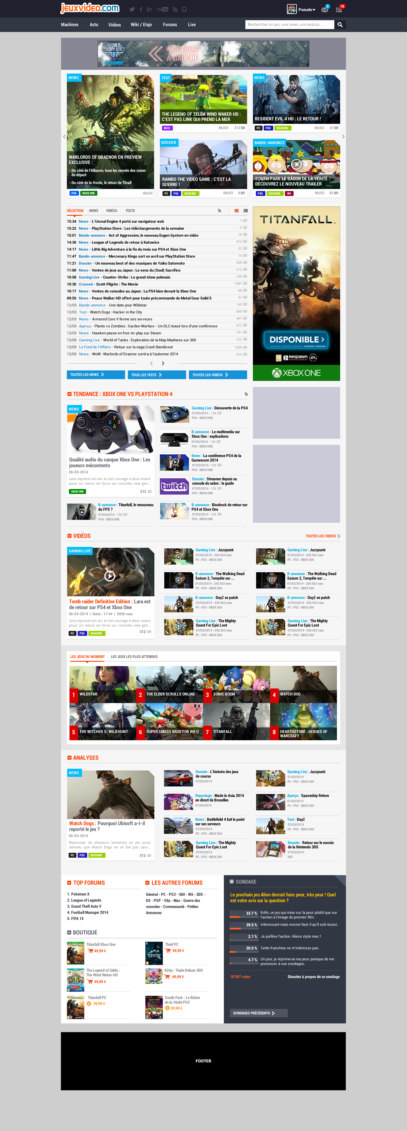Screen dimensions: 407x1131
Task: Click the search magnifier button
Action: [x=340, y=25]
